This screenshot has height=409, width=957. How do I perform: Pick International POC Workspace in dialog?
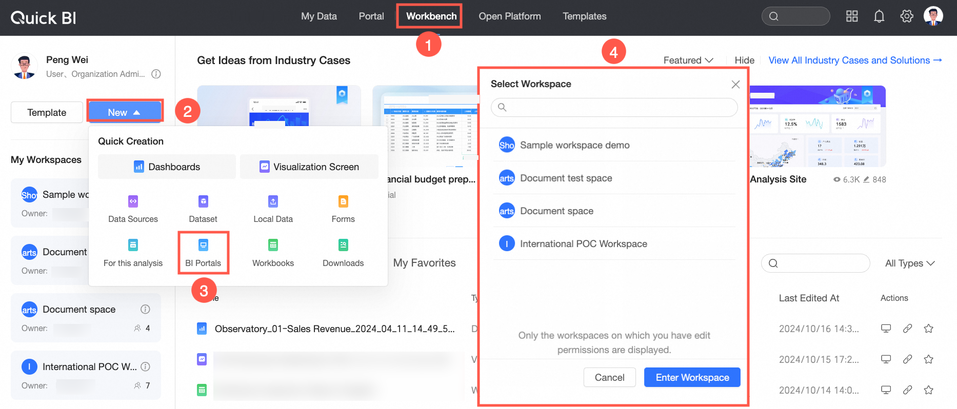point(614,243)
